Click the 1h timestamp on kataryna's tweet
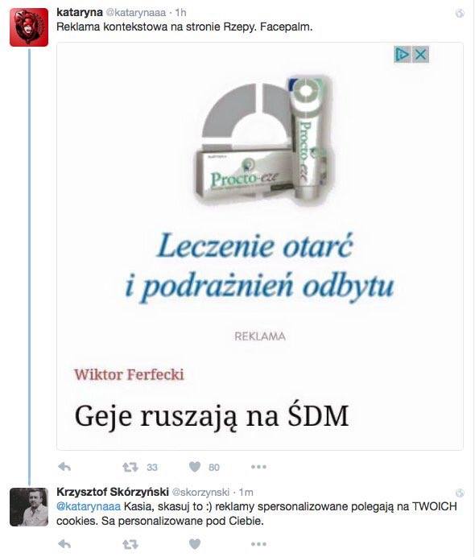475x557 pixels. [x=180, y=12]
